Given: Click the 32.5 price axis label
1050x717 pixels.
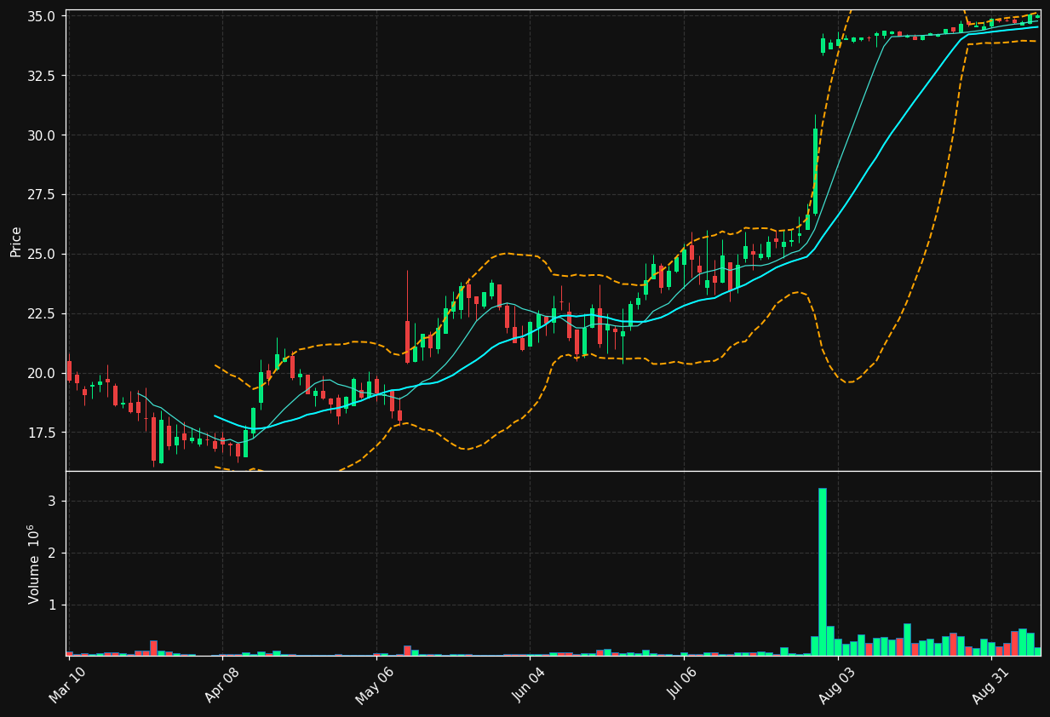Looking at the screenshot, I should [43, 76].
